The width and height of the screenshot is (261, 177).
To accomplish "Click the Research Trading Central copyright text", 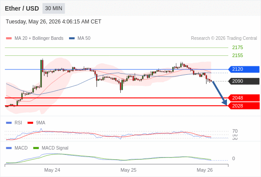I will pyautogui.click(x=224, y=38).
